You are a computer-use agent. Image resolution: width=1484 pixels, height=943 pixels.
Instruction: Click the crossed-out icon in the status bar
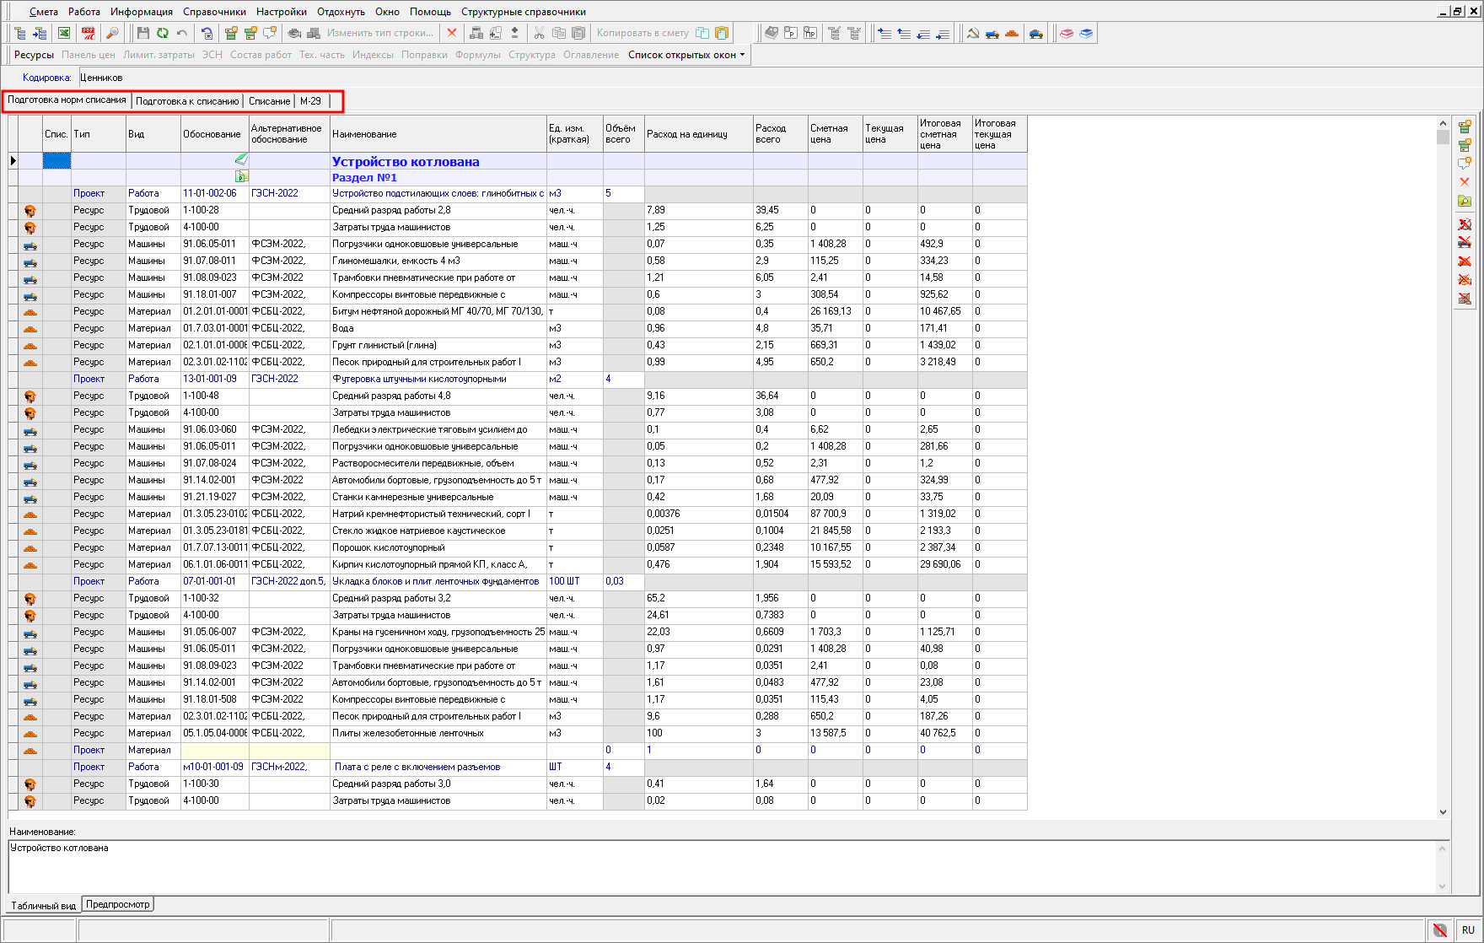click(1440, 930)
